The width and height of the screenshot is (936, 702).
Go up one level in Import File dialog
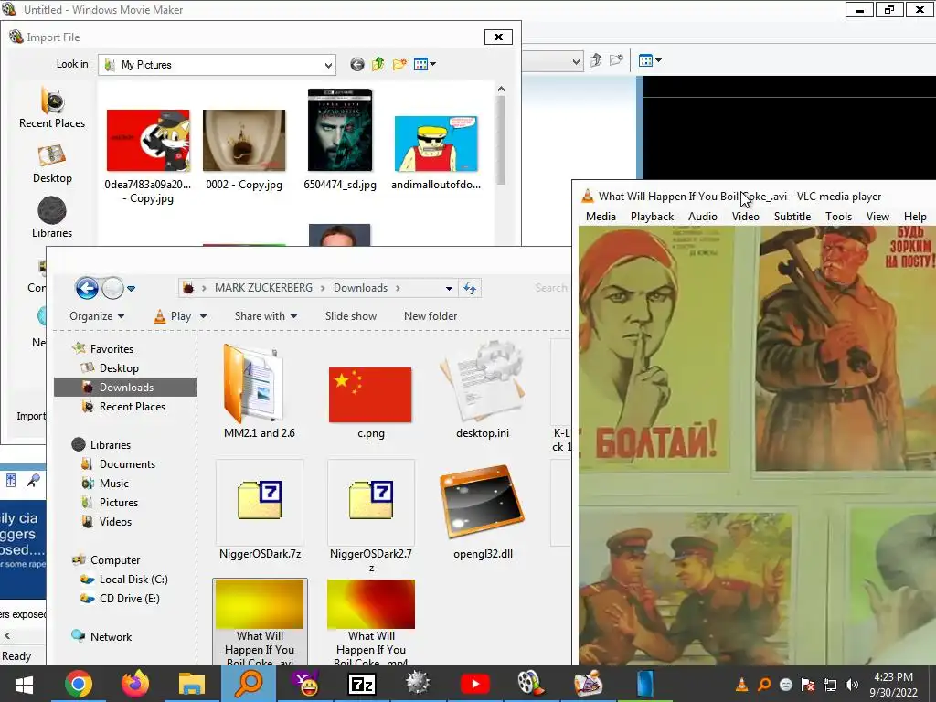point(378,64)
